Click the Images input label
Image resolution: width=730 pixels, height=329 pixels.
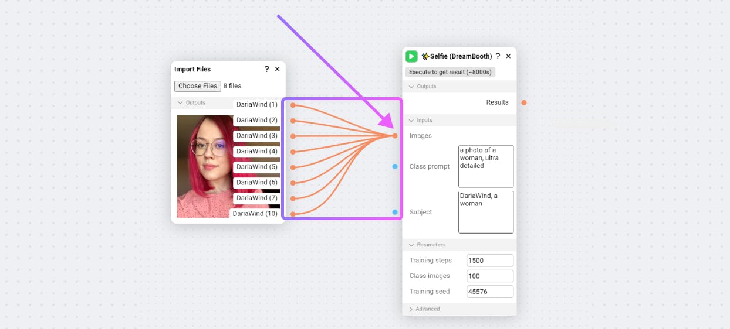(421, 136)
